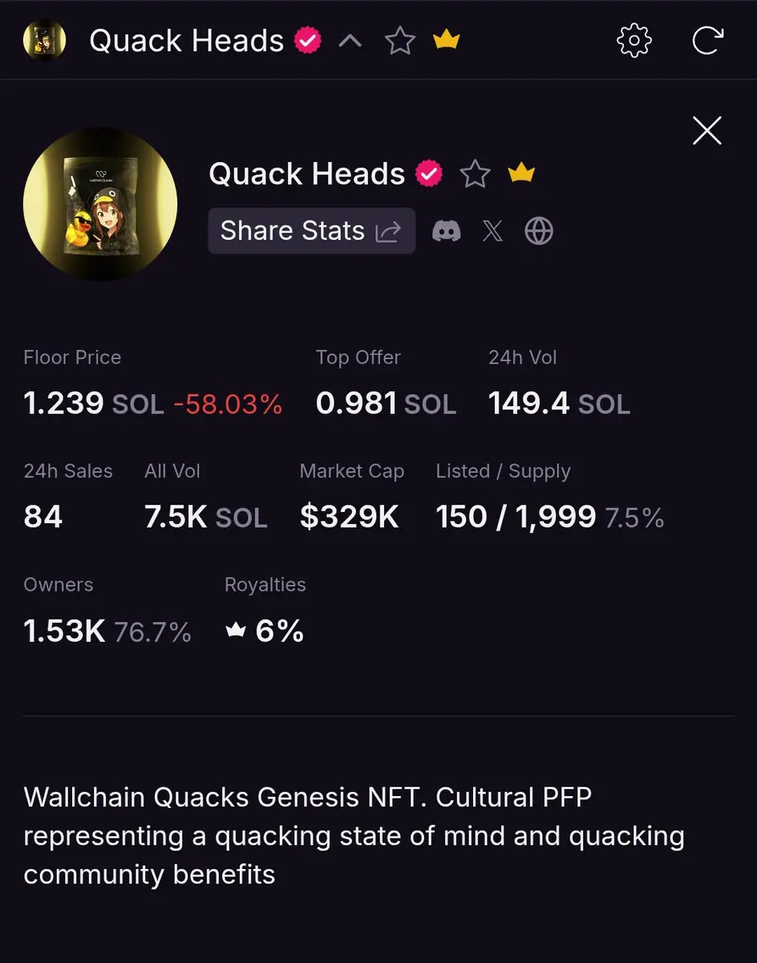
Task: Open the X social link icon
Action: click(492, 232)
